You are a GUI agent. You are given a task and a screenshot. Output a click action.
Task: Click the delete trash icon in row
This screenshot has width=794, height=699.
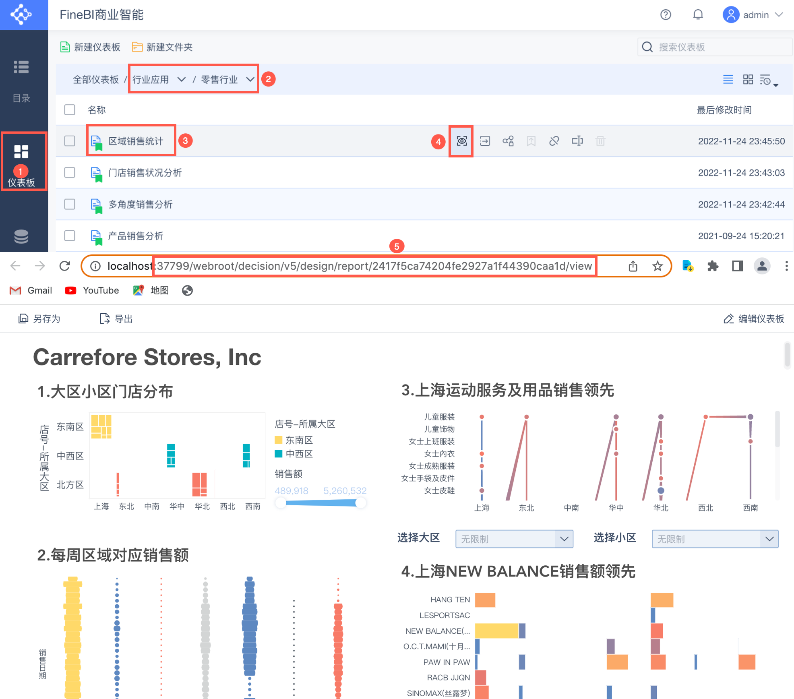click(x=600, y=141)
